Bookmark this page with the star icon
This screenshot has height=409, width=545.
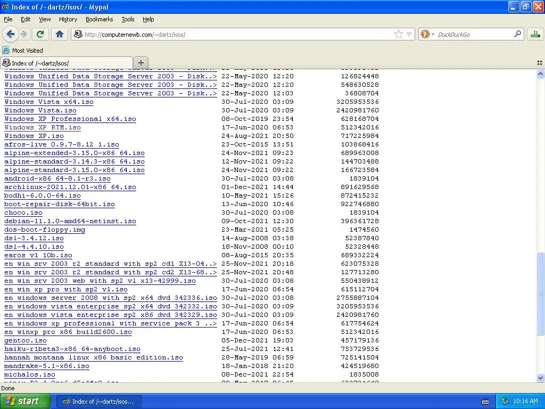click(x=398, y=34)
